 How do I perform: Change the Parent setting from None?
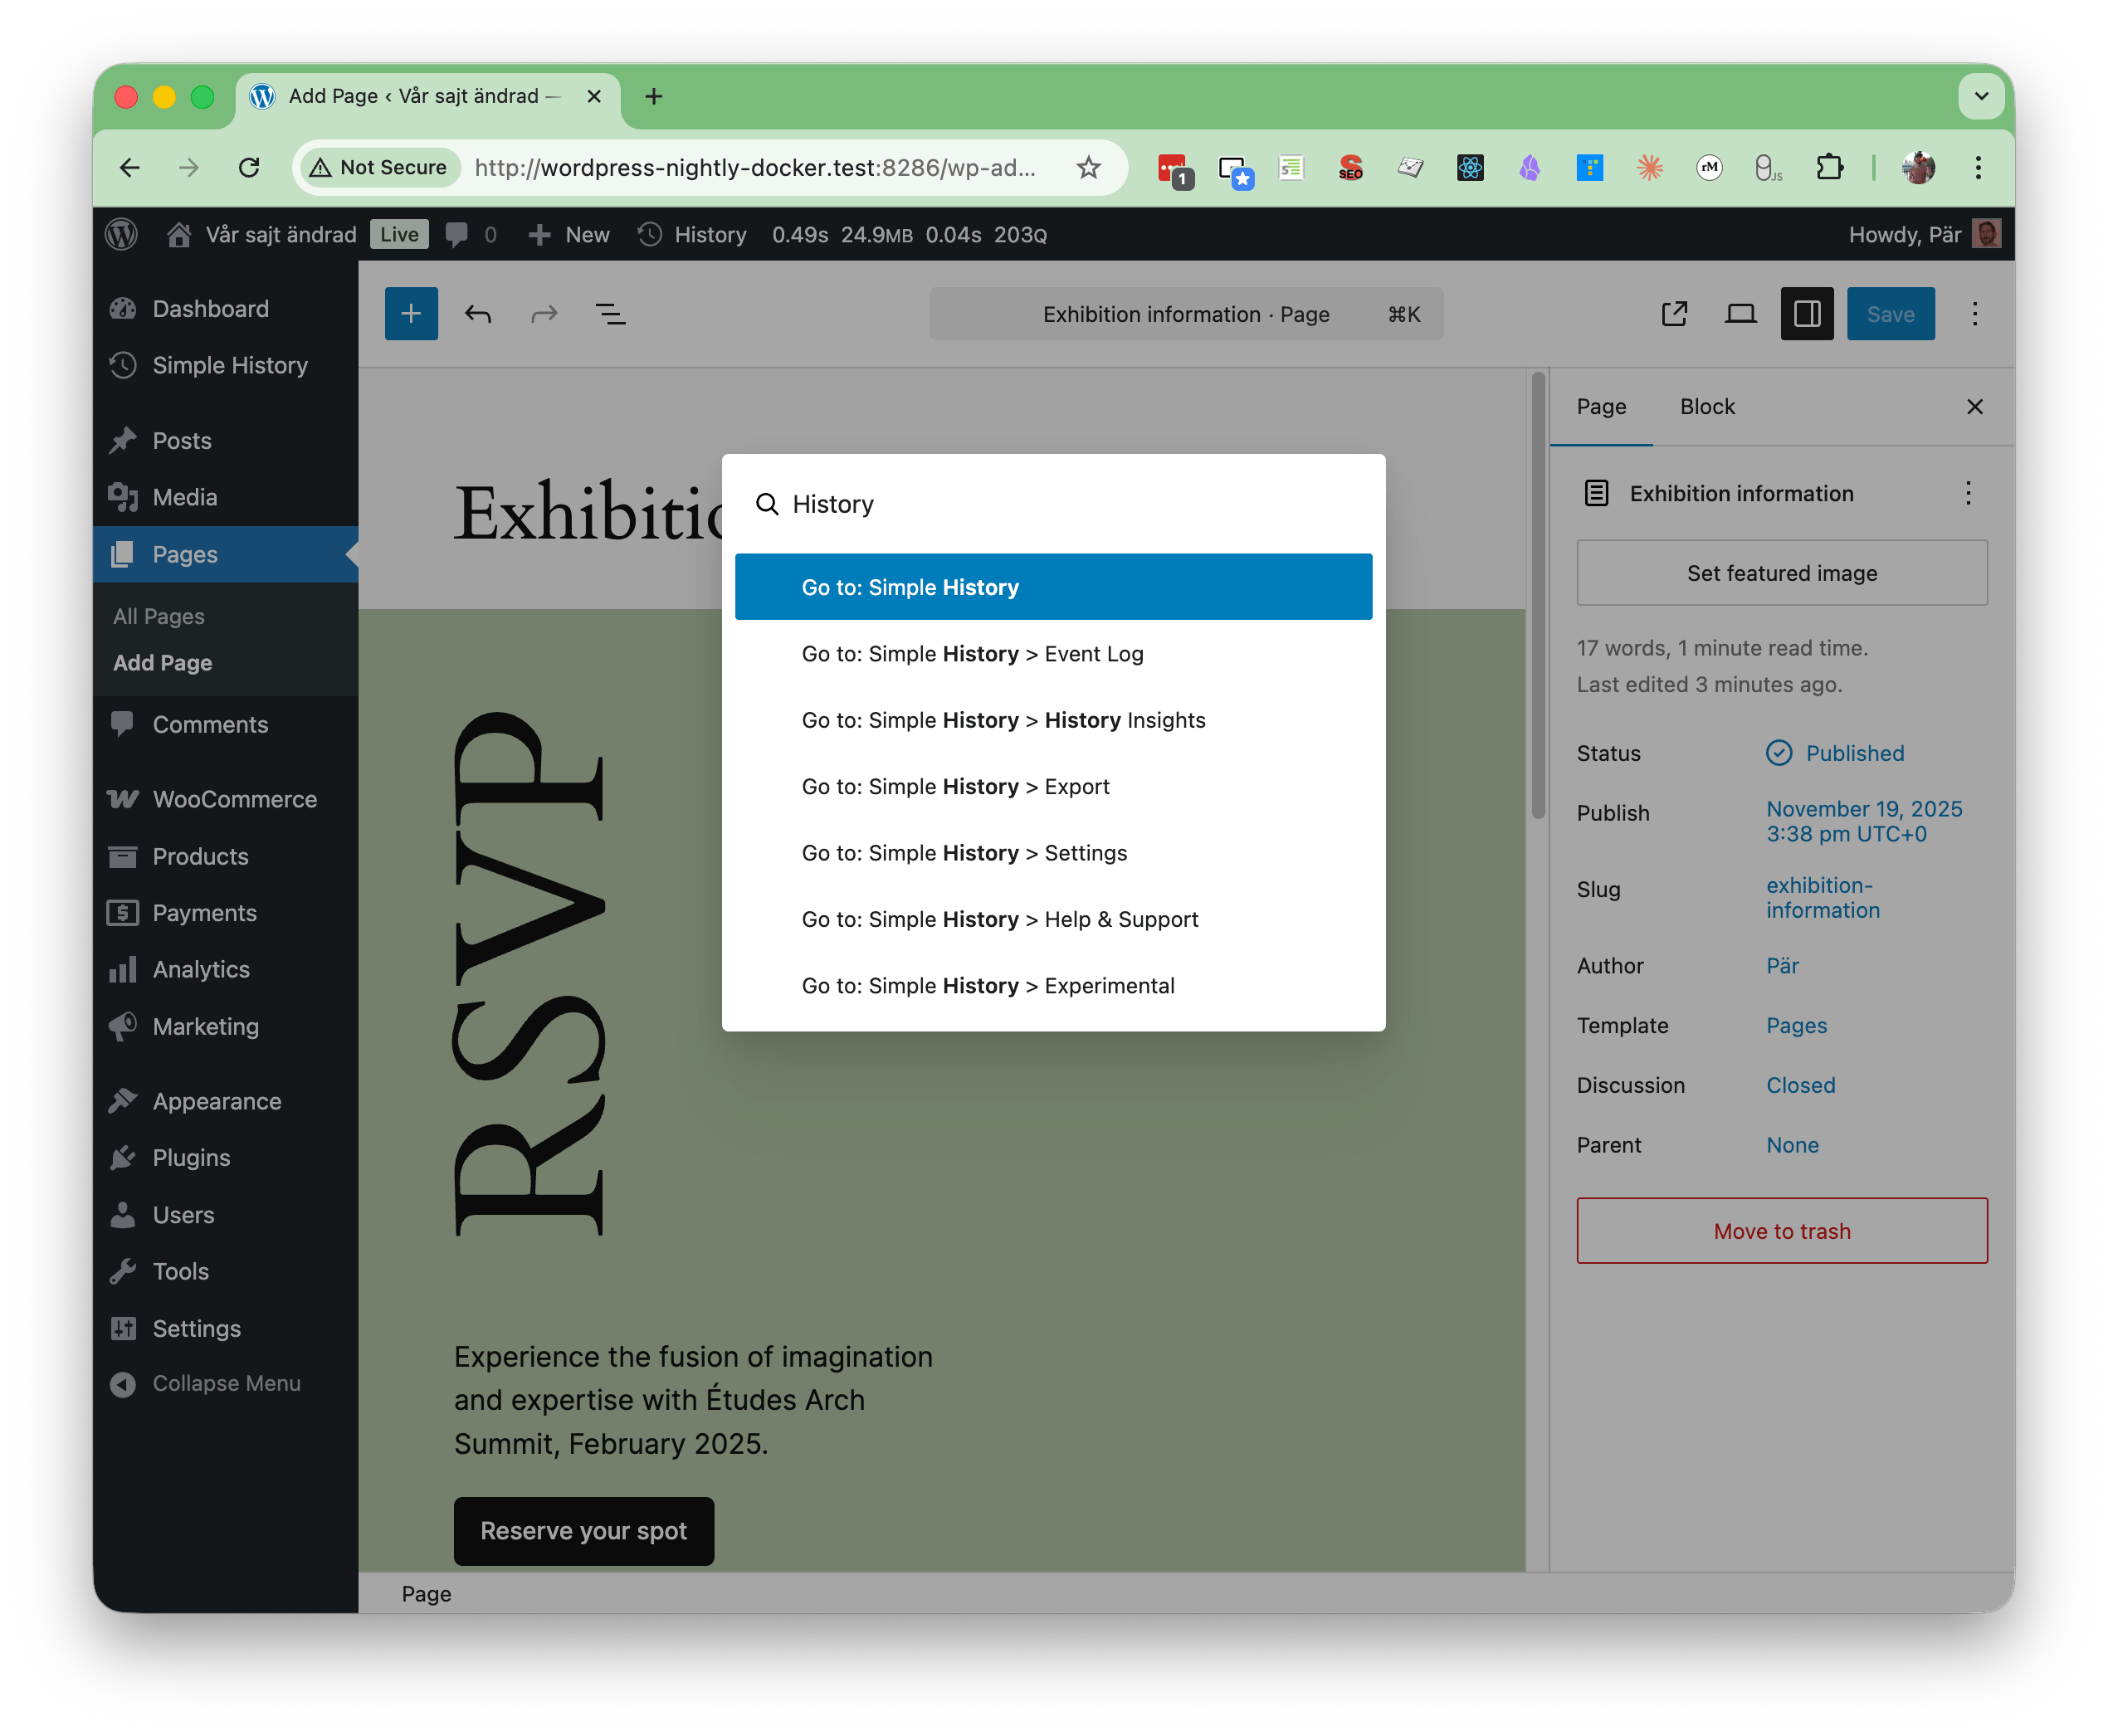coord(1793,1144)
